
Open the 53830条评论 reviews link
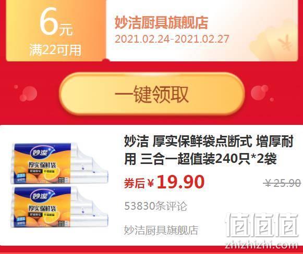pos(156,206)
